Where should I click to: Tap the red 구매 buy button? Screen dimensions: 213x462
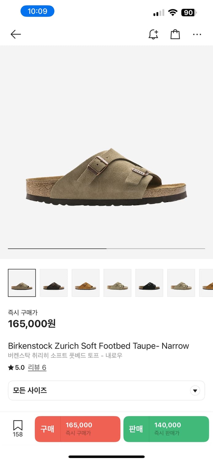[x=77, y=429]
